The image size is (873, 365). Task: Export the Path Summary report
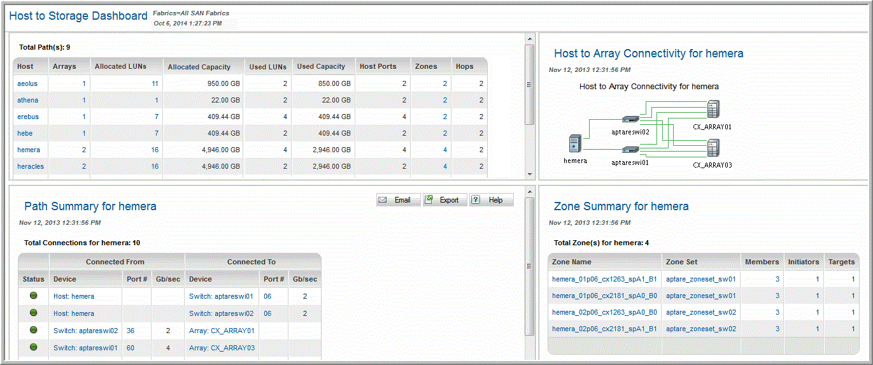point(444,200)
